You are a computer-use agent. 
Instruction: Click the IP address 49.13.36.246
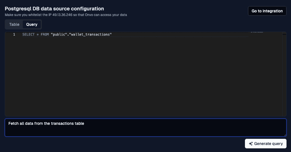(x=62, y=15)
